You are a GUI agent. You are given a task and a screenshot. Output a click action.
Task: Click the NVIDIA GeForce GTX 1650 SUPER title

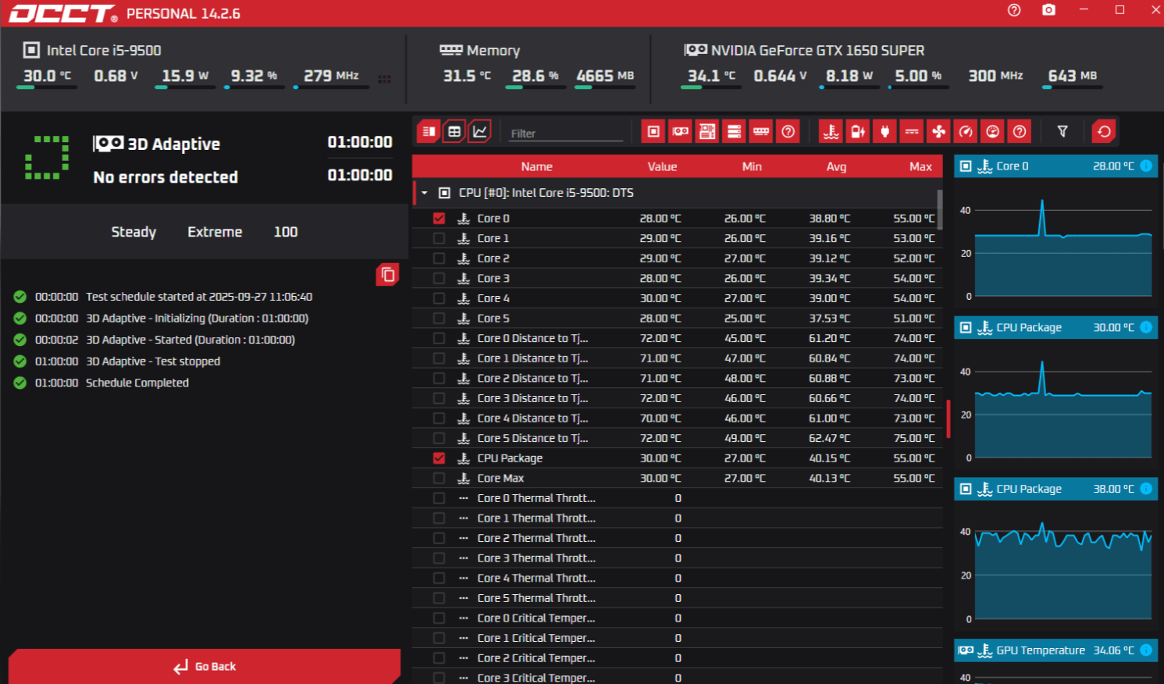coord(817,51)
